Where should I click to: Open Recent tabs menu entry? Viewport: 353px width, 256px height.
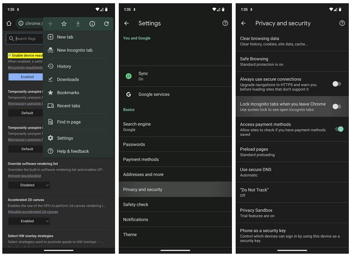point(78,106)
